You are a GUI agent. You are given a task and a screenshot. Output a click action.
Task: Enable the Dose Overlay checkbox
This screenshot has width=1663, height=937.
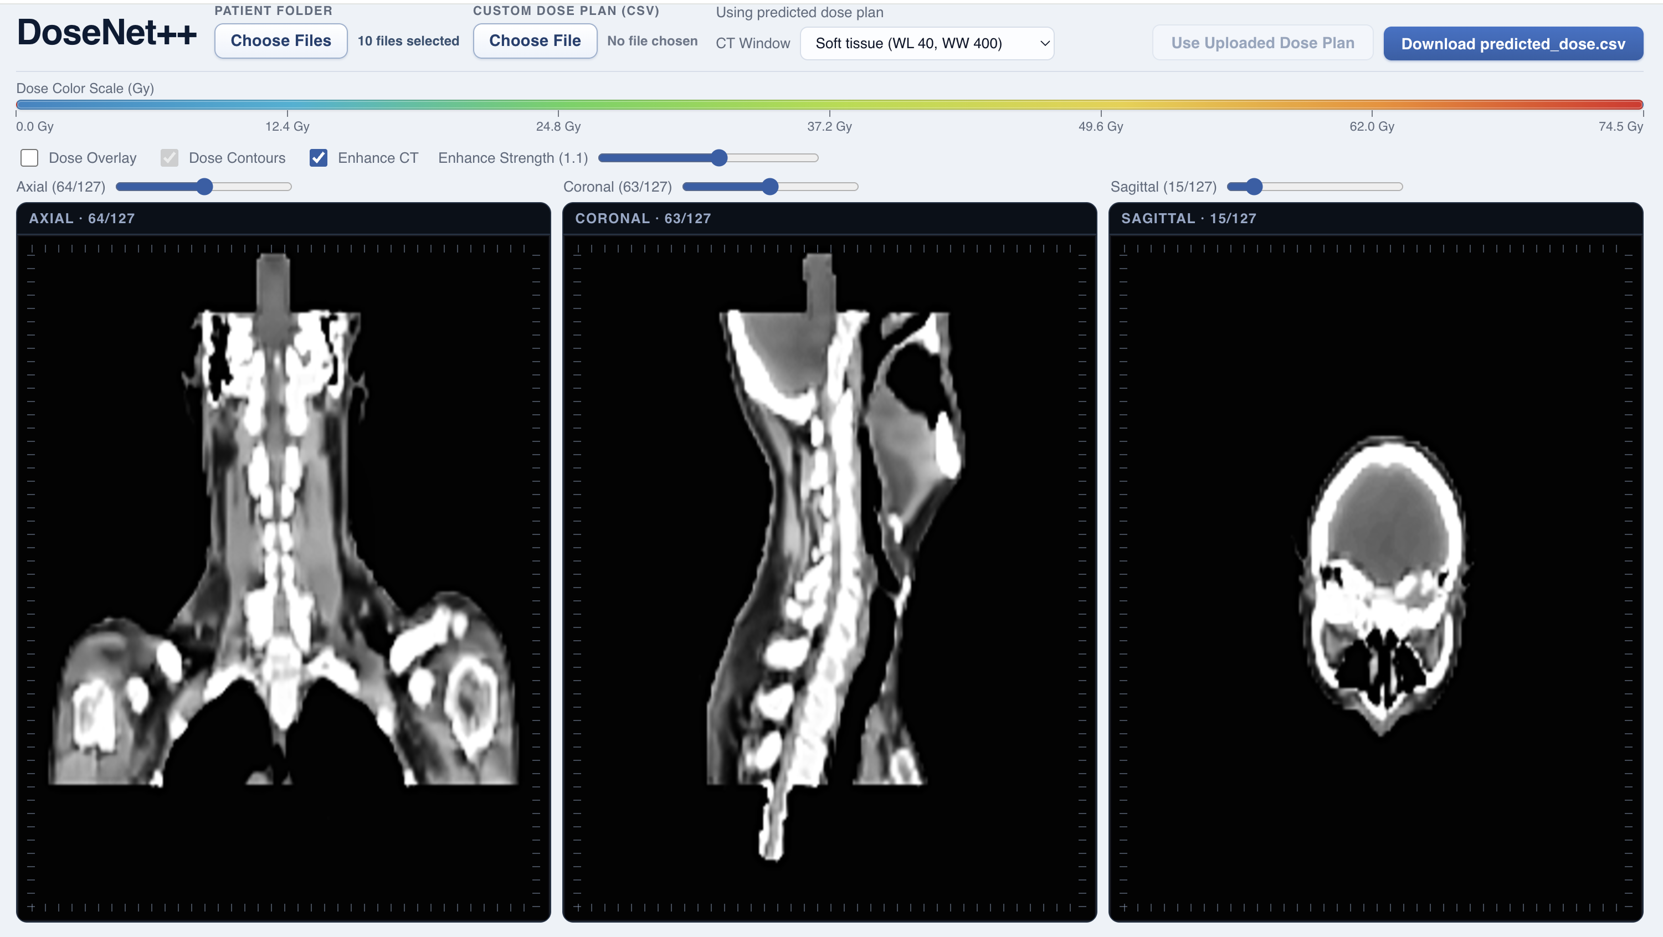(29, 158)
